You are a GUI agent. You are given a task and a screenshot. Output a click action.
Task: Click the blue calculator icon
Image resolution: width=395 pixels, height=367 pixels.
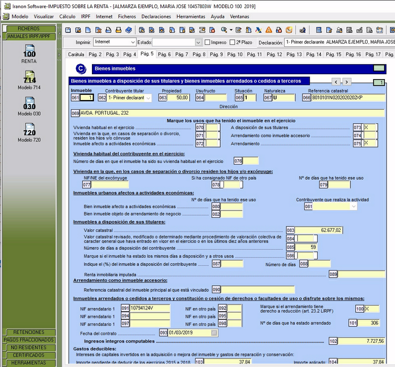click(x=319, y=30)
